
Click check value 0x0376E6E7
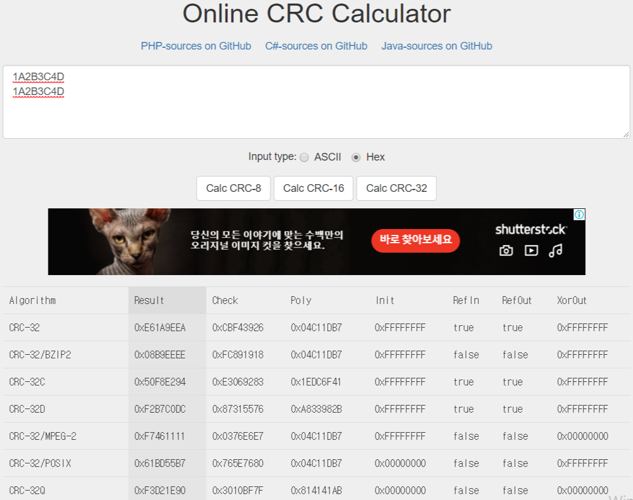238,436
